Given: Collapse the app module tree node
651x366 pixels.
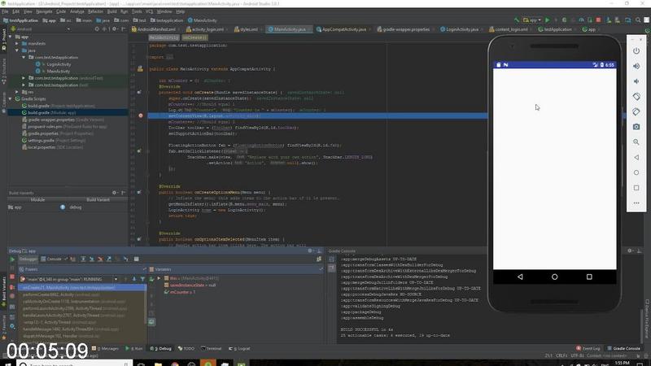Looking at the screenshot, I should 11,37.
